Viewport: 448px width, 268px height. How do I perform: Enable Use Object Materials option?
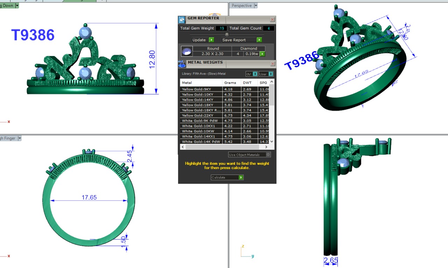tap(268, 155)
